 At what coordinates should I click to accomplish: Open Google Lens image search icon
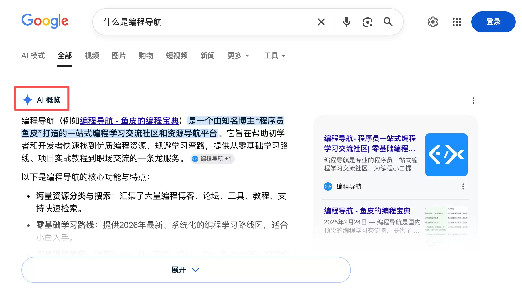367,22
